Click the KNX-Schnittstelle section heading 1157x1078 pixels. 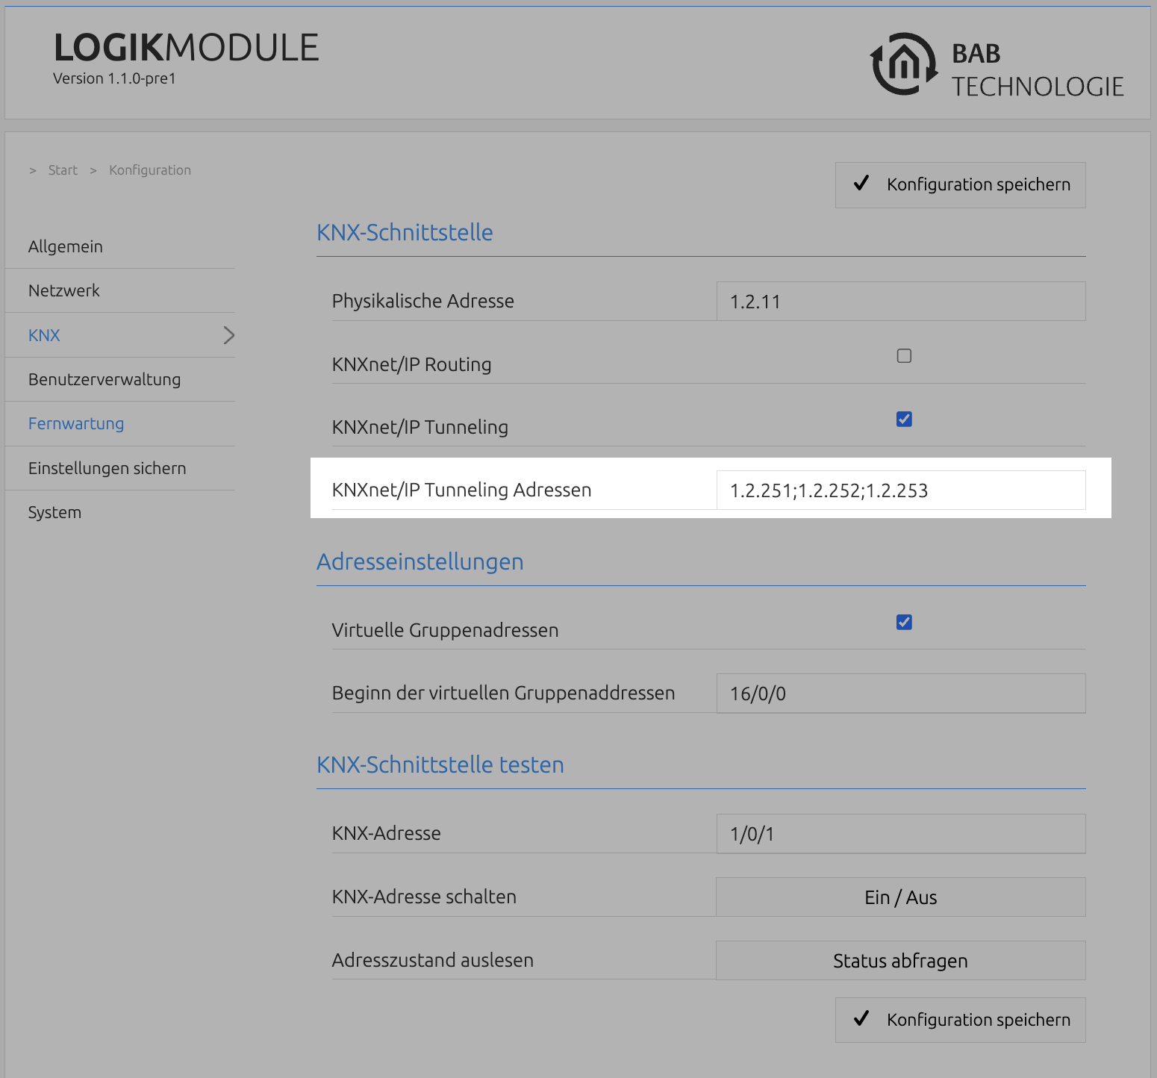pos(405,232)
